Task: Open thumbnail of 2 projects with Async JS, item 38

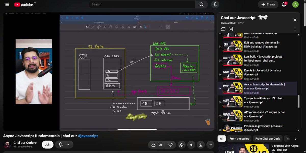Action: point(232,102)
